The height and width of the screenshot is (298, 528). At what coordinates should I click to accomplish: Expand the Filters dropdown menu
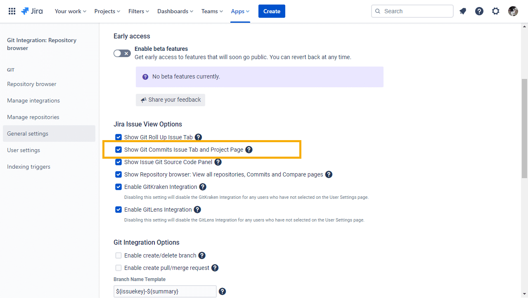(139, 11)
